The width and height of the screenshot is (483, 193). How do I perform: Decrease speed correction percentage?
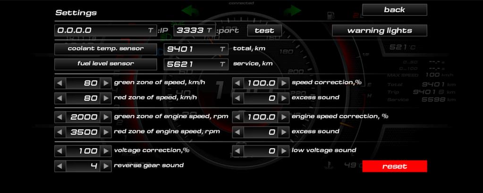[x=238, y=83]
